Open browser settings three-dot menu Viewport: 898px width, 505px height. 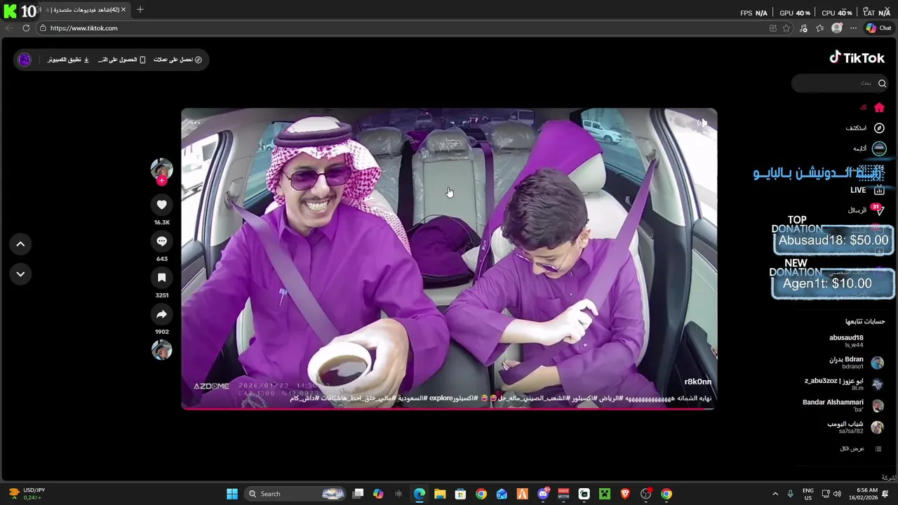click(853, 28)
